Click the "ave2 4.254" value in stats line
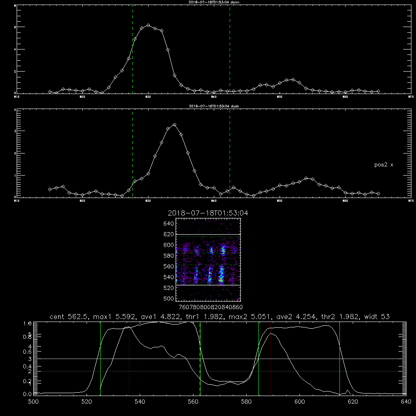This screenshot has width=416, height=416. click(295, 317)
